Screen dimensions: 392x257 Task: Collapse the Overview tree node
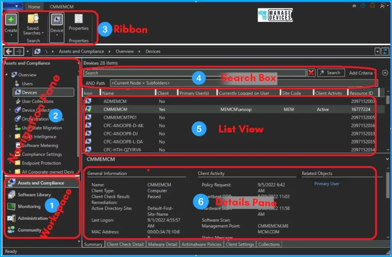click(x=7, y=75)
